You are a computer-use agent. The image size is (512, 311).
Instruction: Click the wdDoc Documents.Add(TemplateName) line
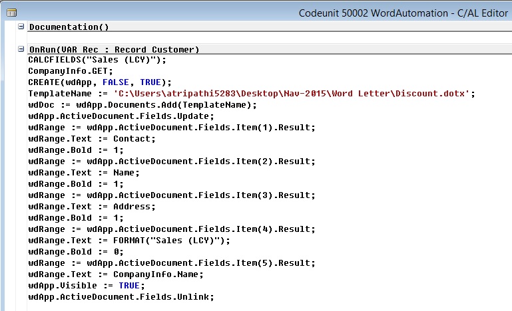pos(142,105)
